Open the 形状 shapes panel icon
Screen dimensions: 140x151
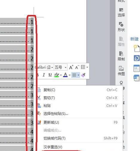121,27
